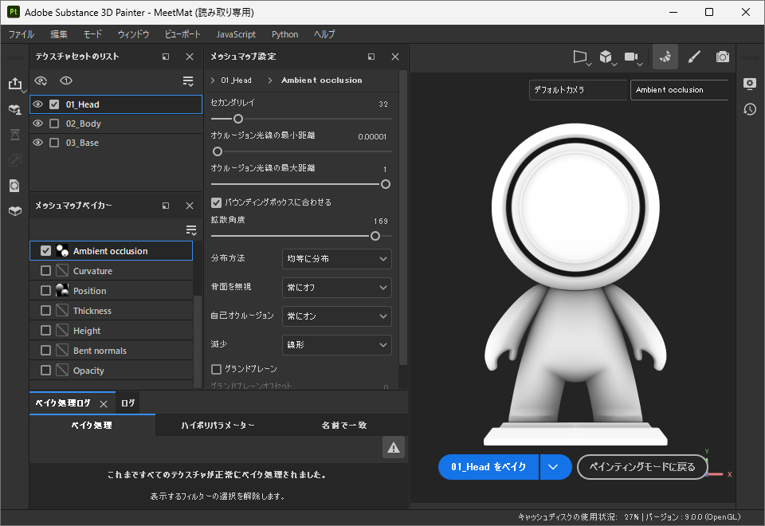The image size is (765, 526).
Task: Select the baking mode icon in toolbar
Action: pyautogui.click(x=665, y=57)
